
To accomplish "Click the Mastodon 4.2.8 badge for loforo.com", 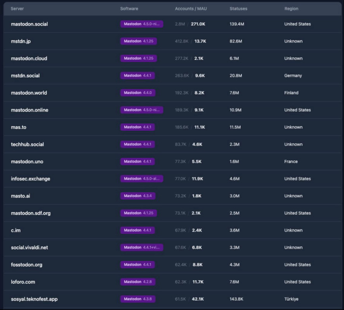I will point(138,282).
